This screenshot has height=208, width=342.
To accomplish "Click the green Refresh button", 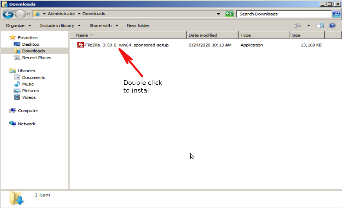I will click(x=229, y=14).
